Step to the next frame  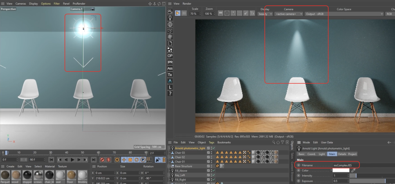tap(79, 160)
